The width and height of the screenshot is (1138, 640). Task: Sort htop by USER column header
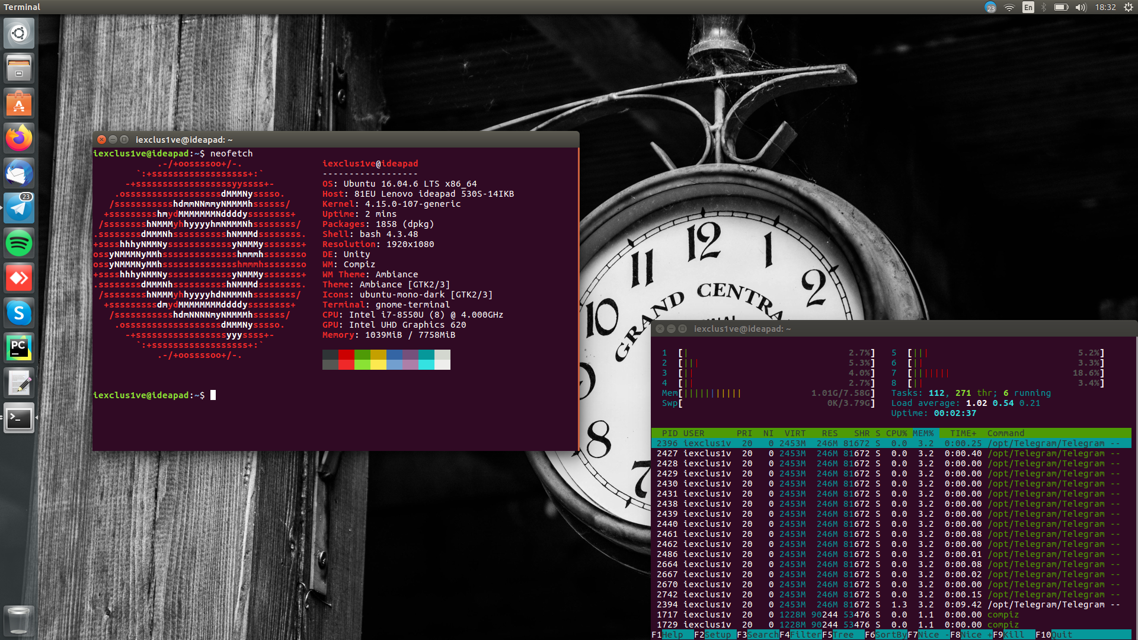pyautogui.click(x=693, y=433)
